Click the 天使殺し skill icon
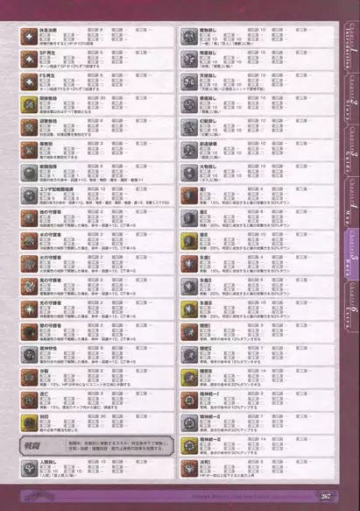The height and width of the screenshot is (511, 360). (189, 82)
